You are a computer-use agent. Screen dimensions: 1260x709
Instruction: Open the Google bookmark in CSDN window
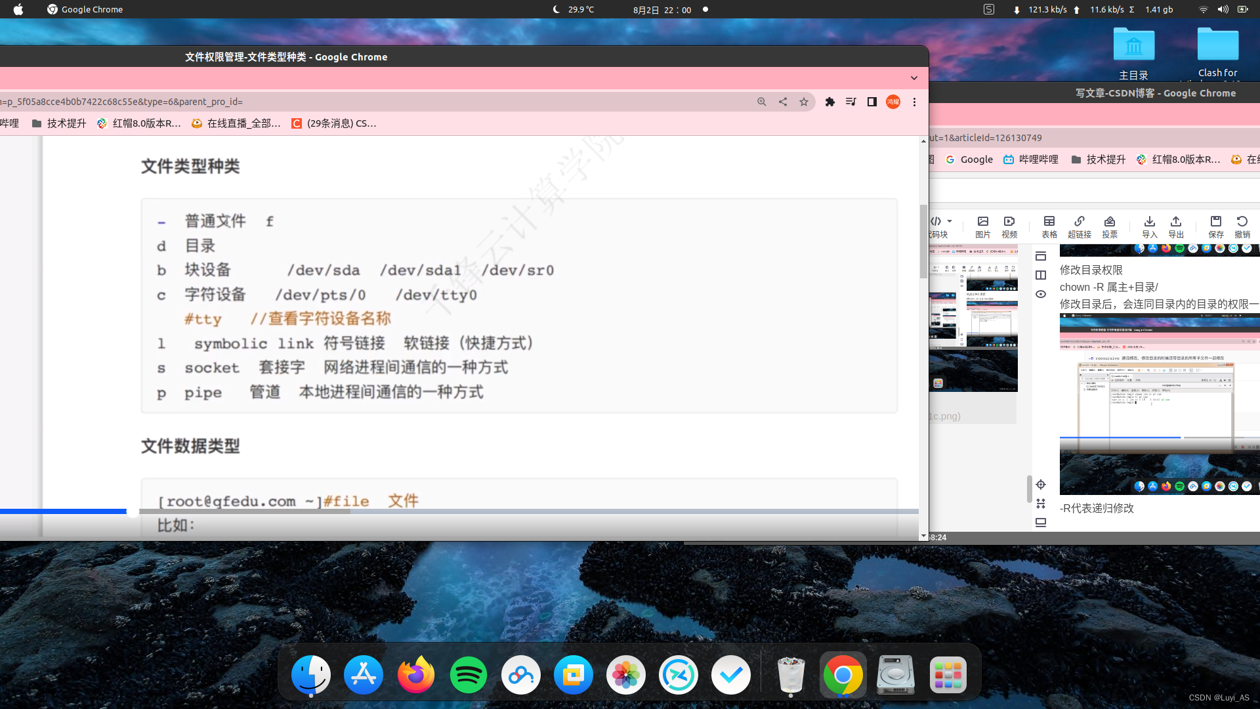(969, 160)
